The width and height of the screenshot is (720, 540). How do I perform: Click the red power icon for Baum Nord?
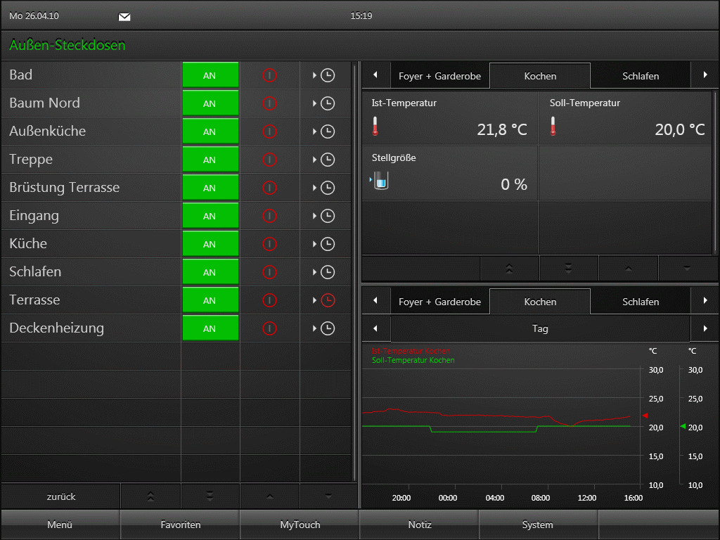269,103
